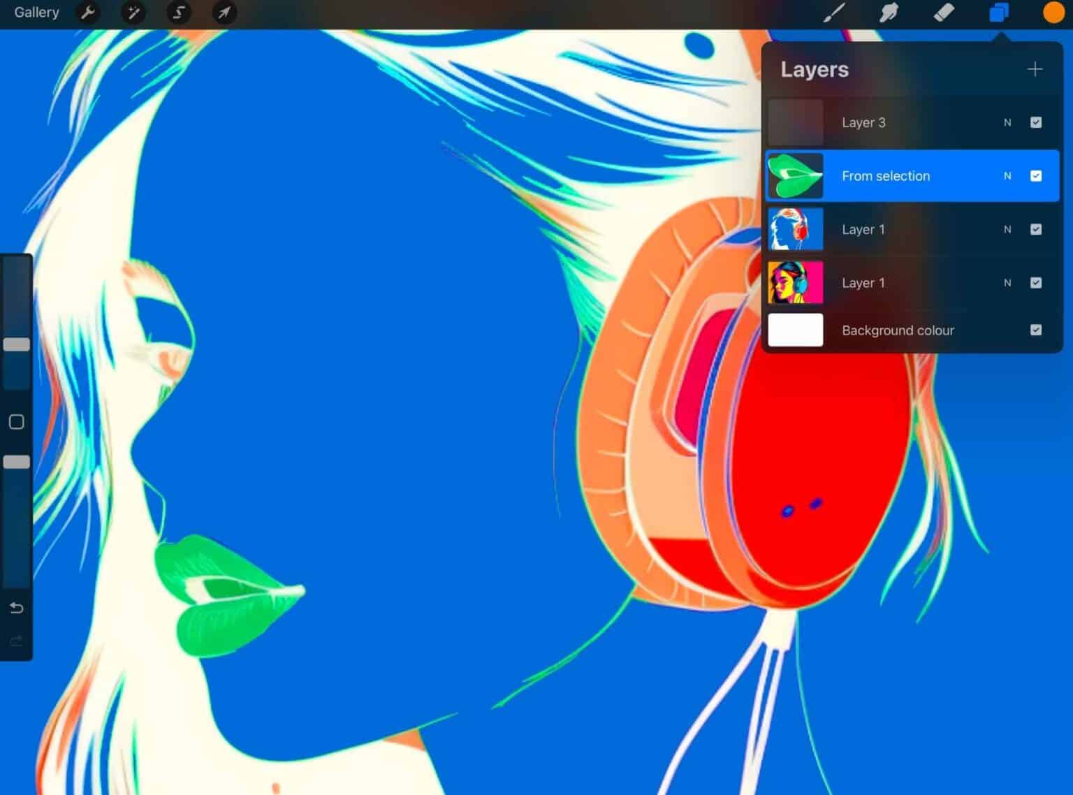Go back to the Gallery

(36, 12)
